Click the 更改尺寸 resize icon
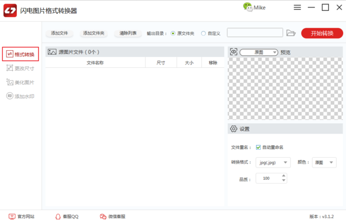This screenshot has width=346, height=224. [10, 68]
